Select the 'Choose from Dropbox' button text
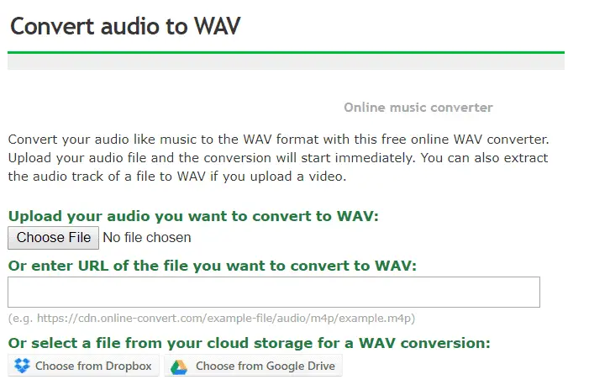 click(x=93, y=366)
